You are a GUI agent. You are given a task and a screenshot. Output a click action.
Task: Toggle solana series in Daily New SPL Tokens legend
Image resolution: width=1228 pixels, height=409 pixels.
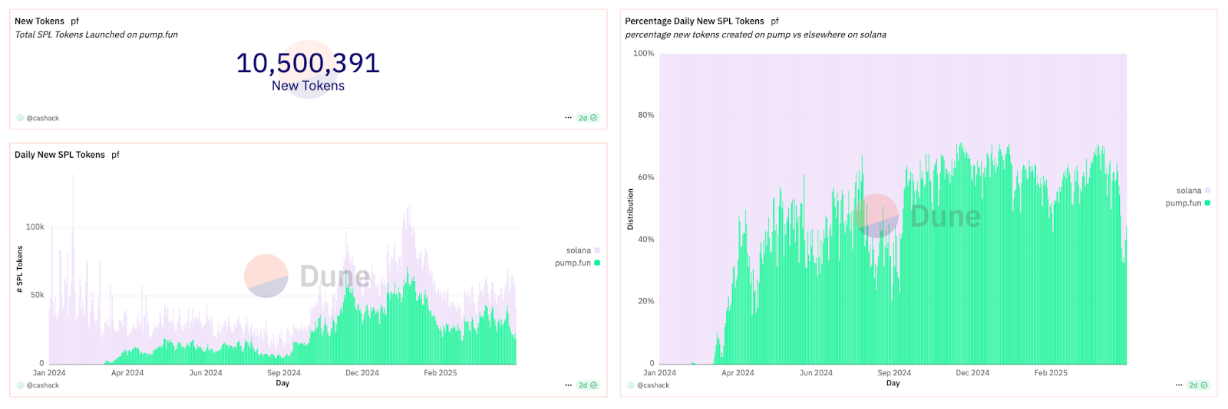(x=583, y=250)
